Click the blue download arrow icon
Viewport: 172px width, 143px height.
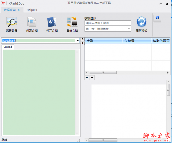157,18
